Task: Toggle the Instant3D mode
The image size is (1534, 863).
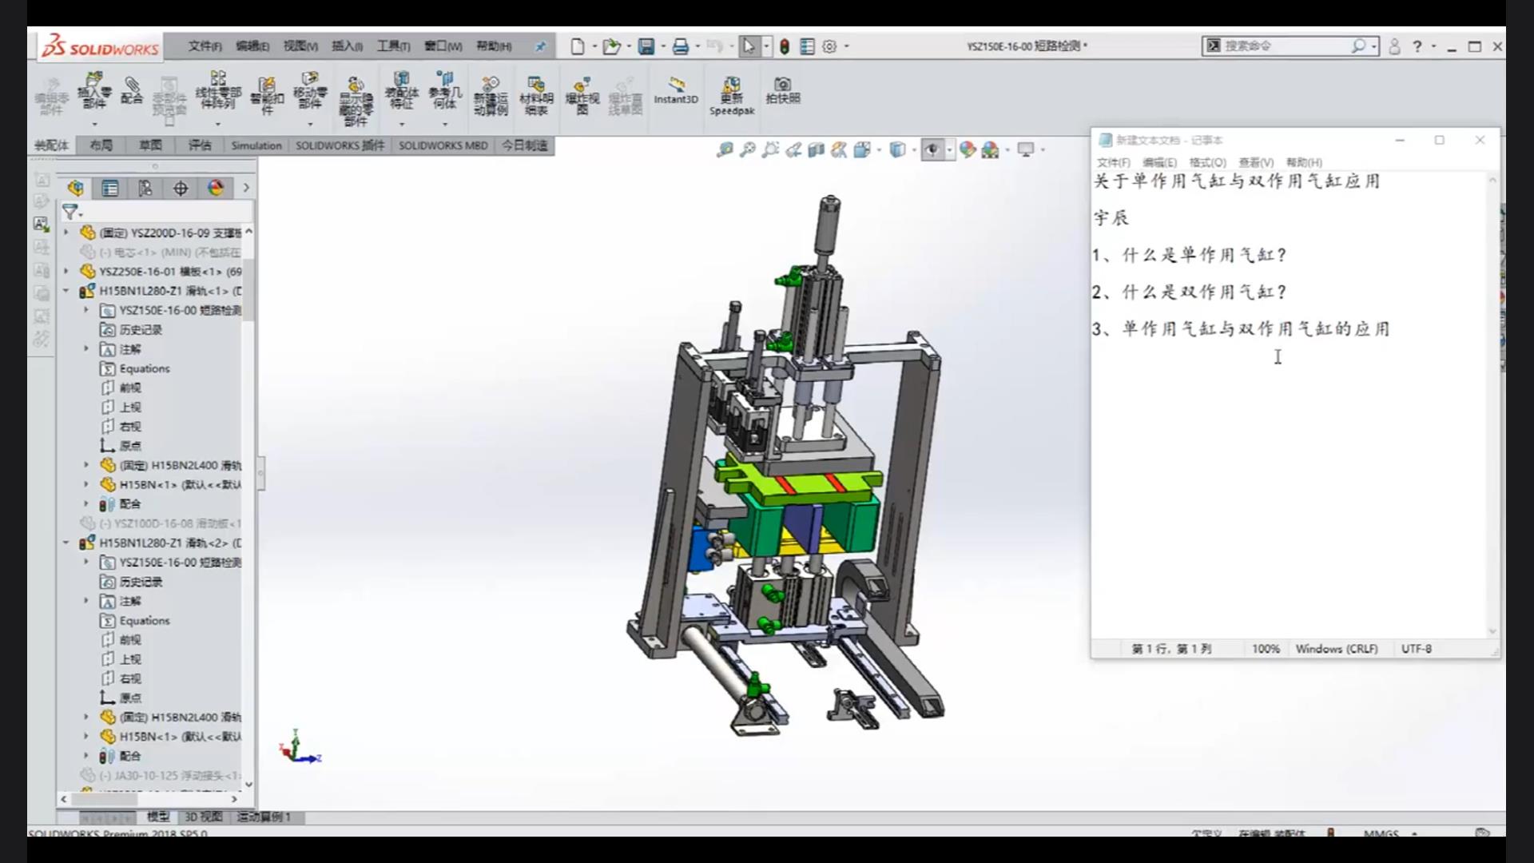Action: pyautogui.click(x=676, y=90)
